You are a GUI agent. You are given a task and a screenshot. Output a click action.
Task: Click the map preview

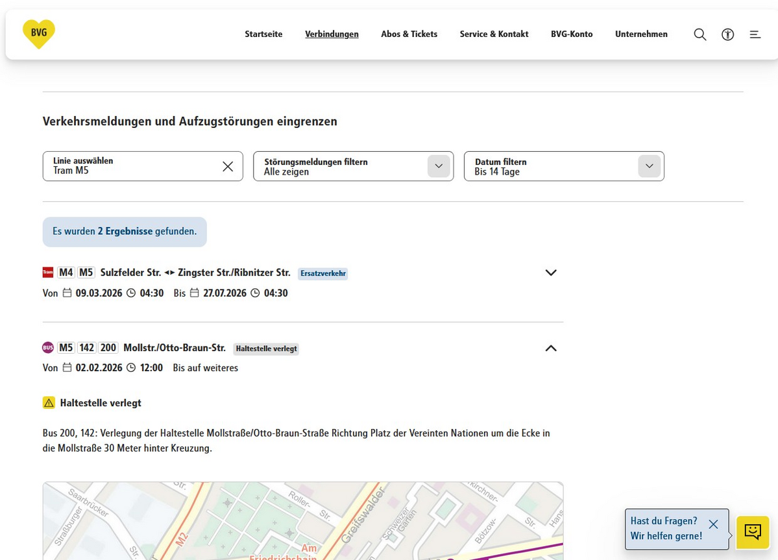tap(302, 521)
